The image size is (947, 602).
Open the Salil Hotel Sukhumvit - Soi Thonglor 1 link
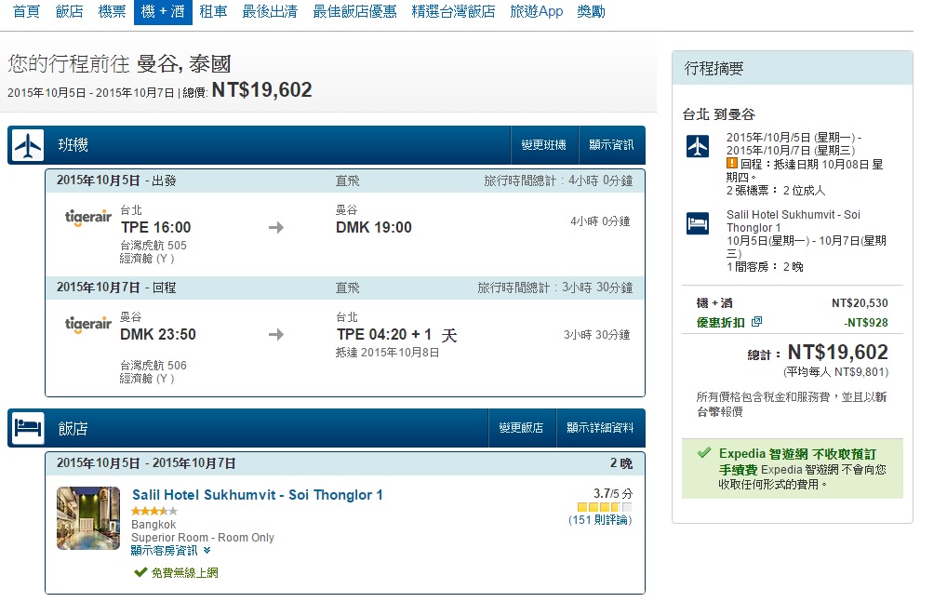258,495
